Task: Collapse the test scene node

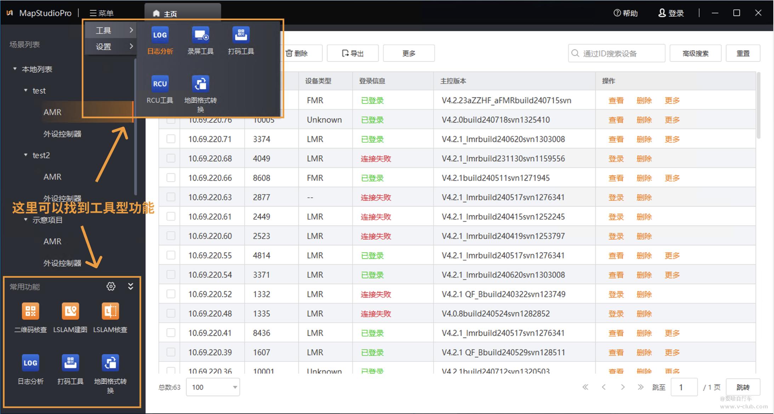Action: tap(26, 90)
